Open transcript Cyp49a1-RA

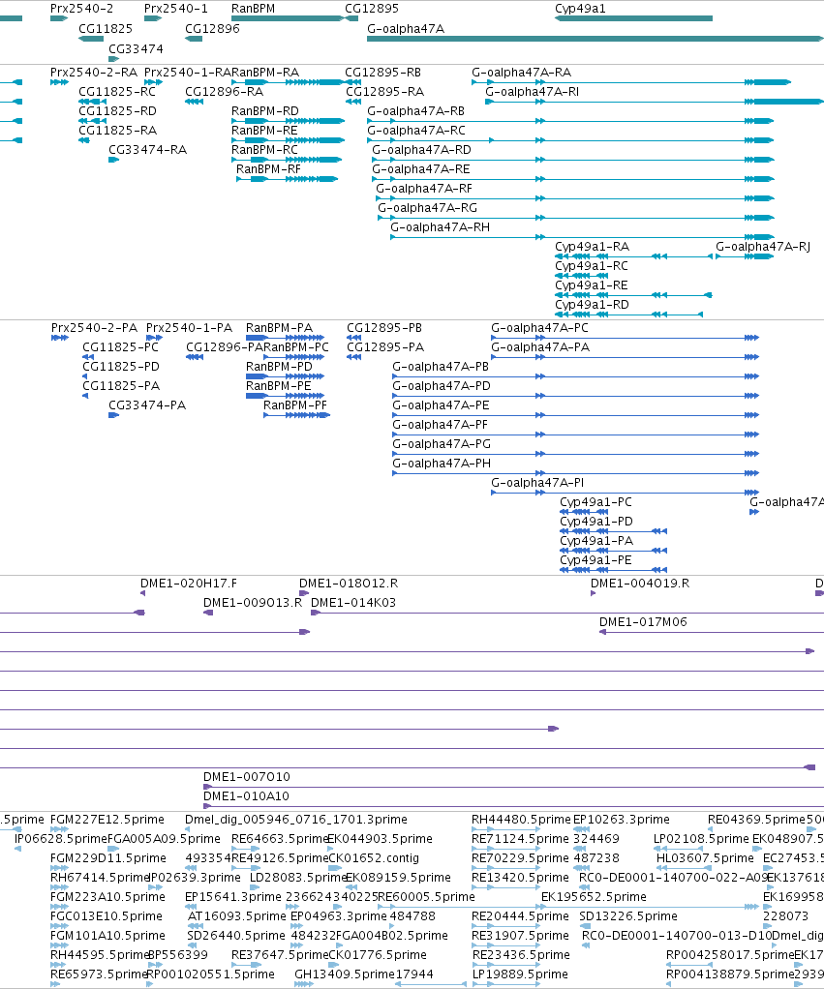pos(593,247)
